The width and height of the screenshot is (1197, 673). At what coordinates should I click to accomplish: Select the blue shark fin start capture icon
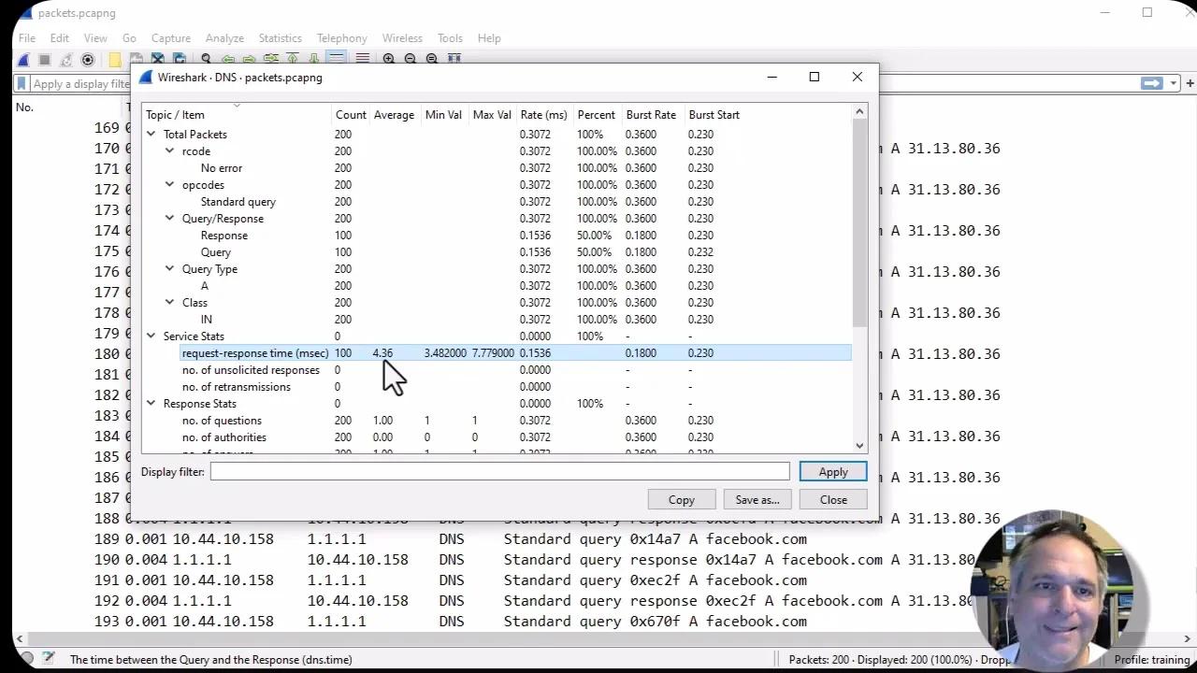(x=22, y=59)
